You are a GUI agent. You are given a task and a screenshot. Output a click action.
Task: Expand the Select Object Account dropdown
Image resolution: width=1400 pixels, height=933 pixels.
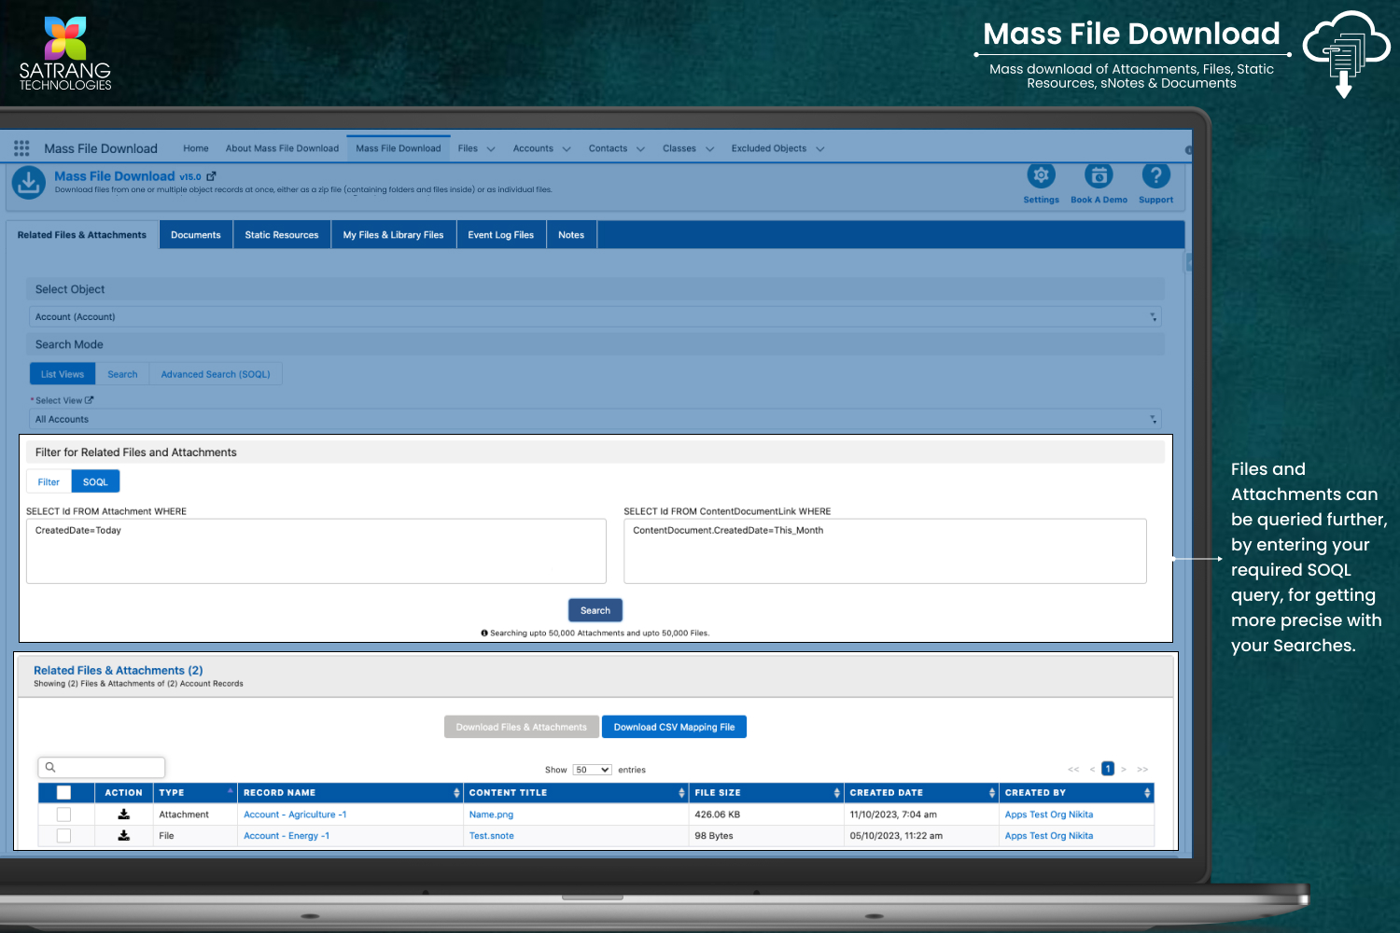tap(595, 317)
